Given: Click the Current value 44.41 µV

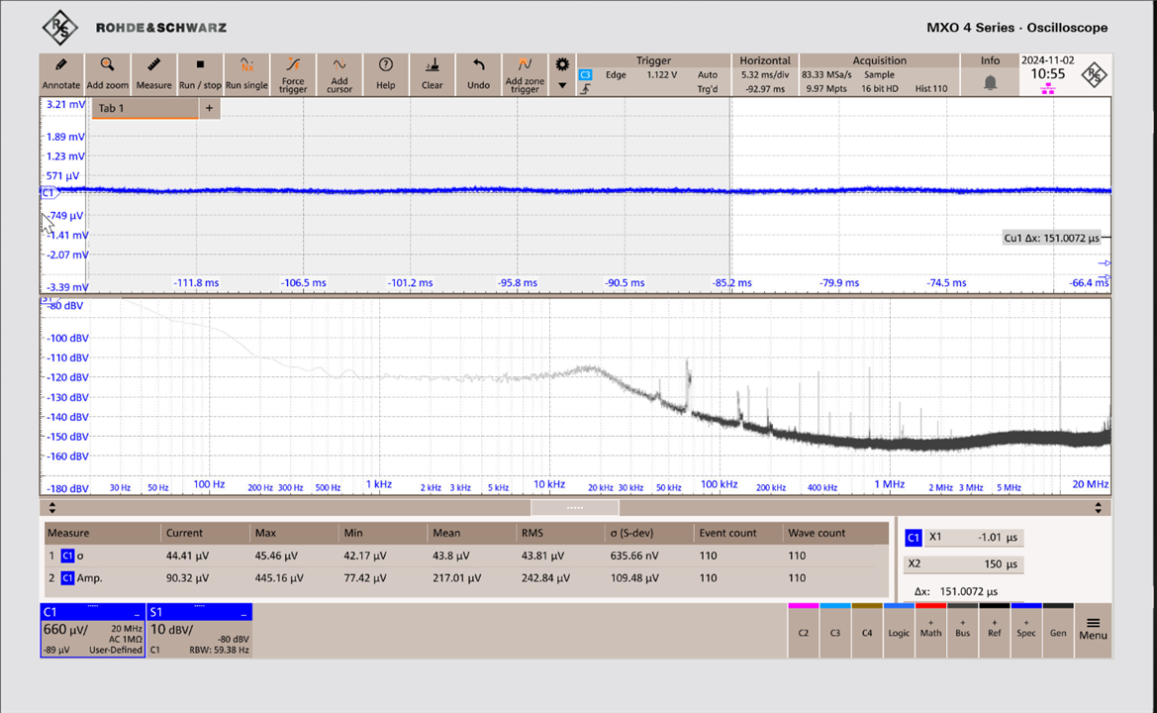Looking at the screenshot, I should [x=187, y=556].
